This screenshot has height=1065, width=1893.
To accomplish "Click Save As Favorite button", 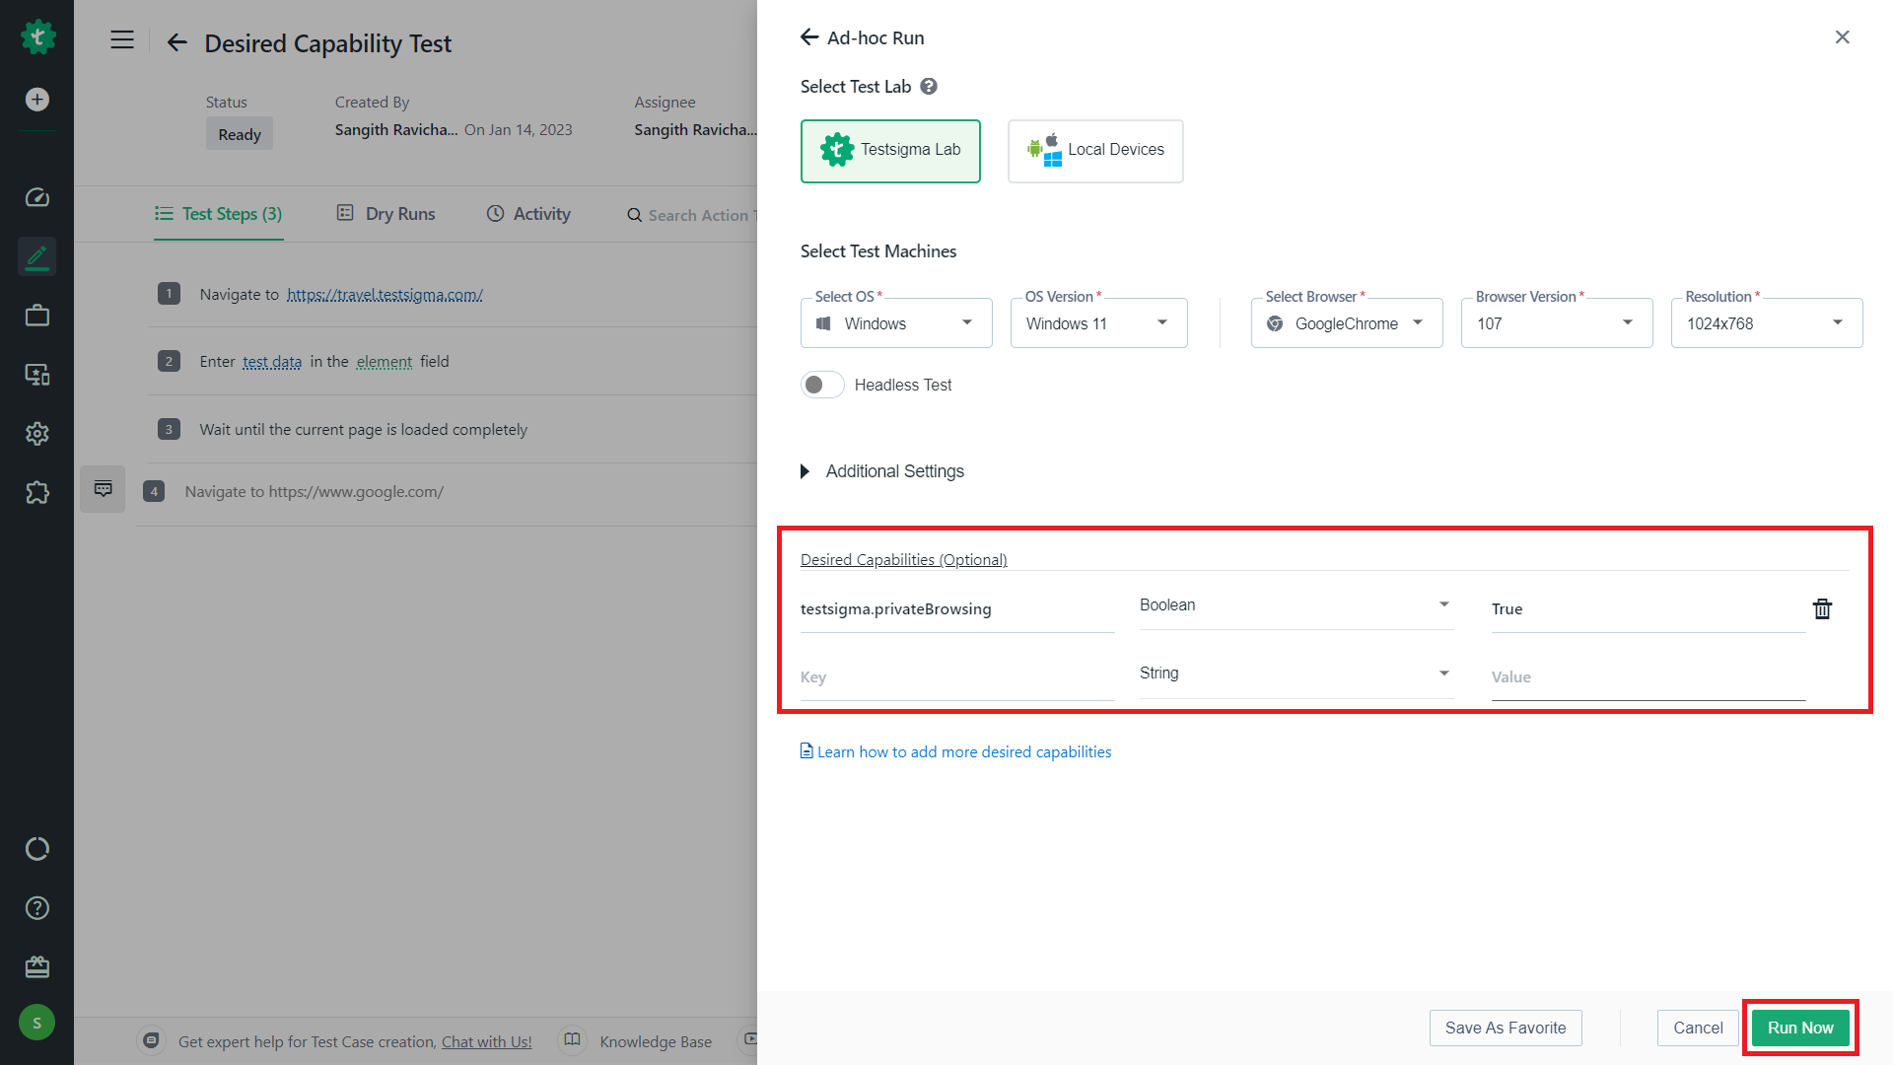I will 1506,1028.
